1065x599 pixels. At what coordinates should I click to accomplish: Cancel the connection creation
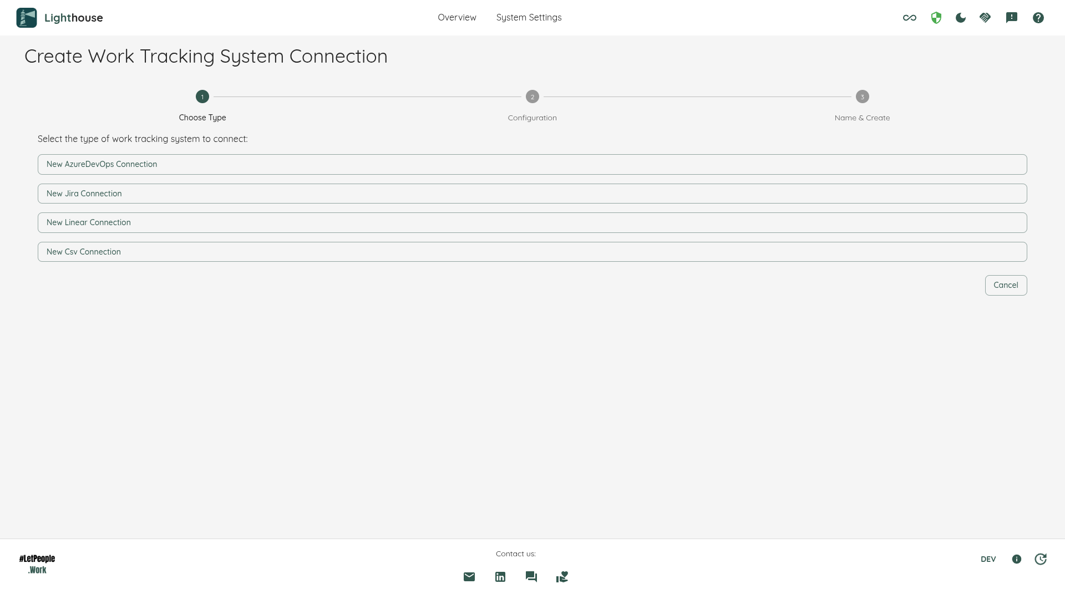[x=1006, y=285]
